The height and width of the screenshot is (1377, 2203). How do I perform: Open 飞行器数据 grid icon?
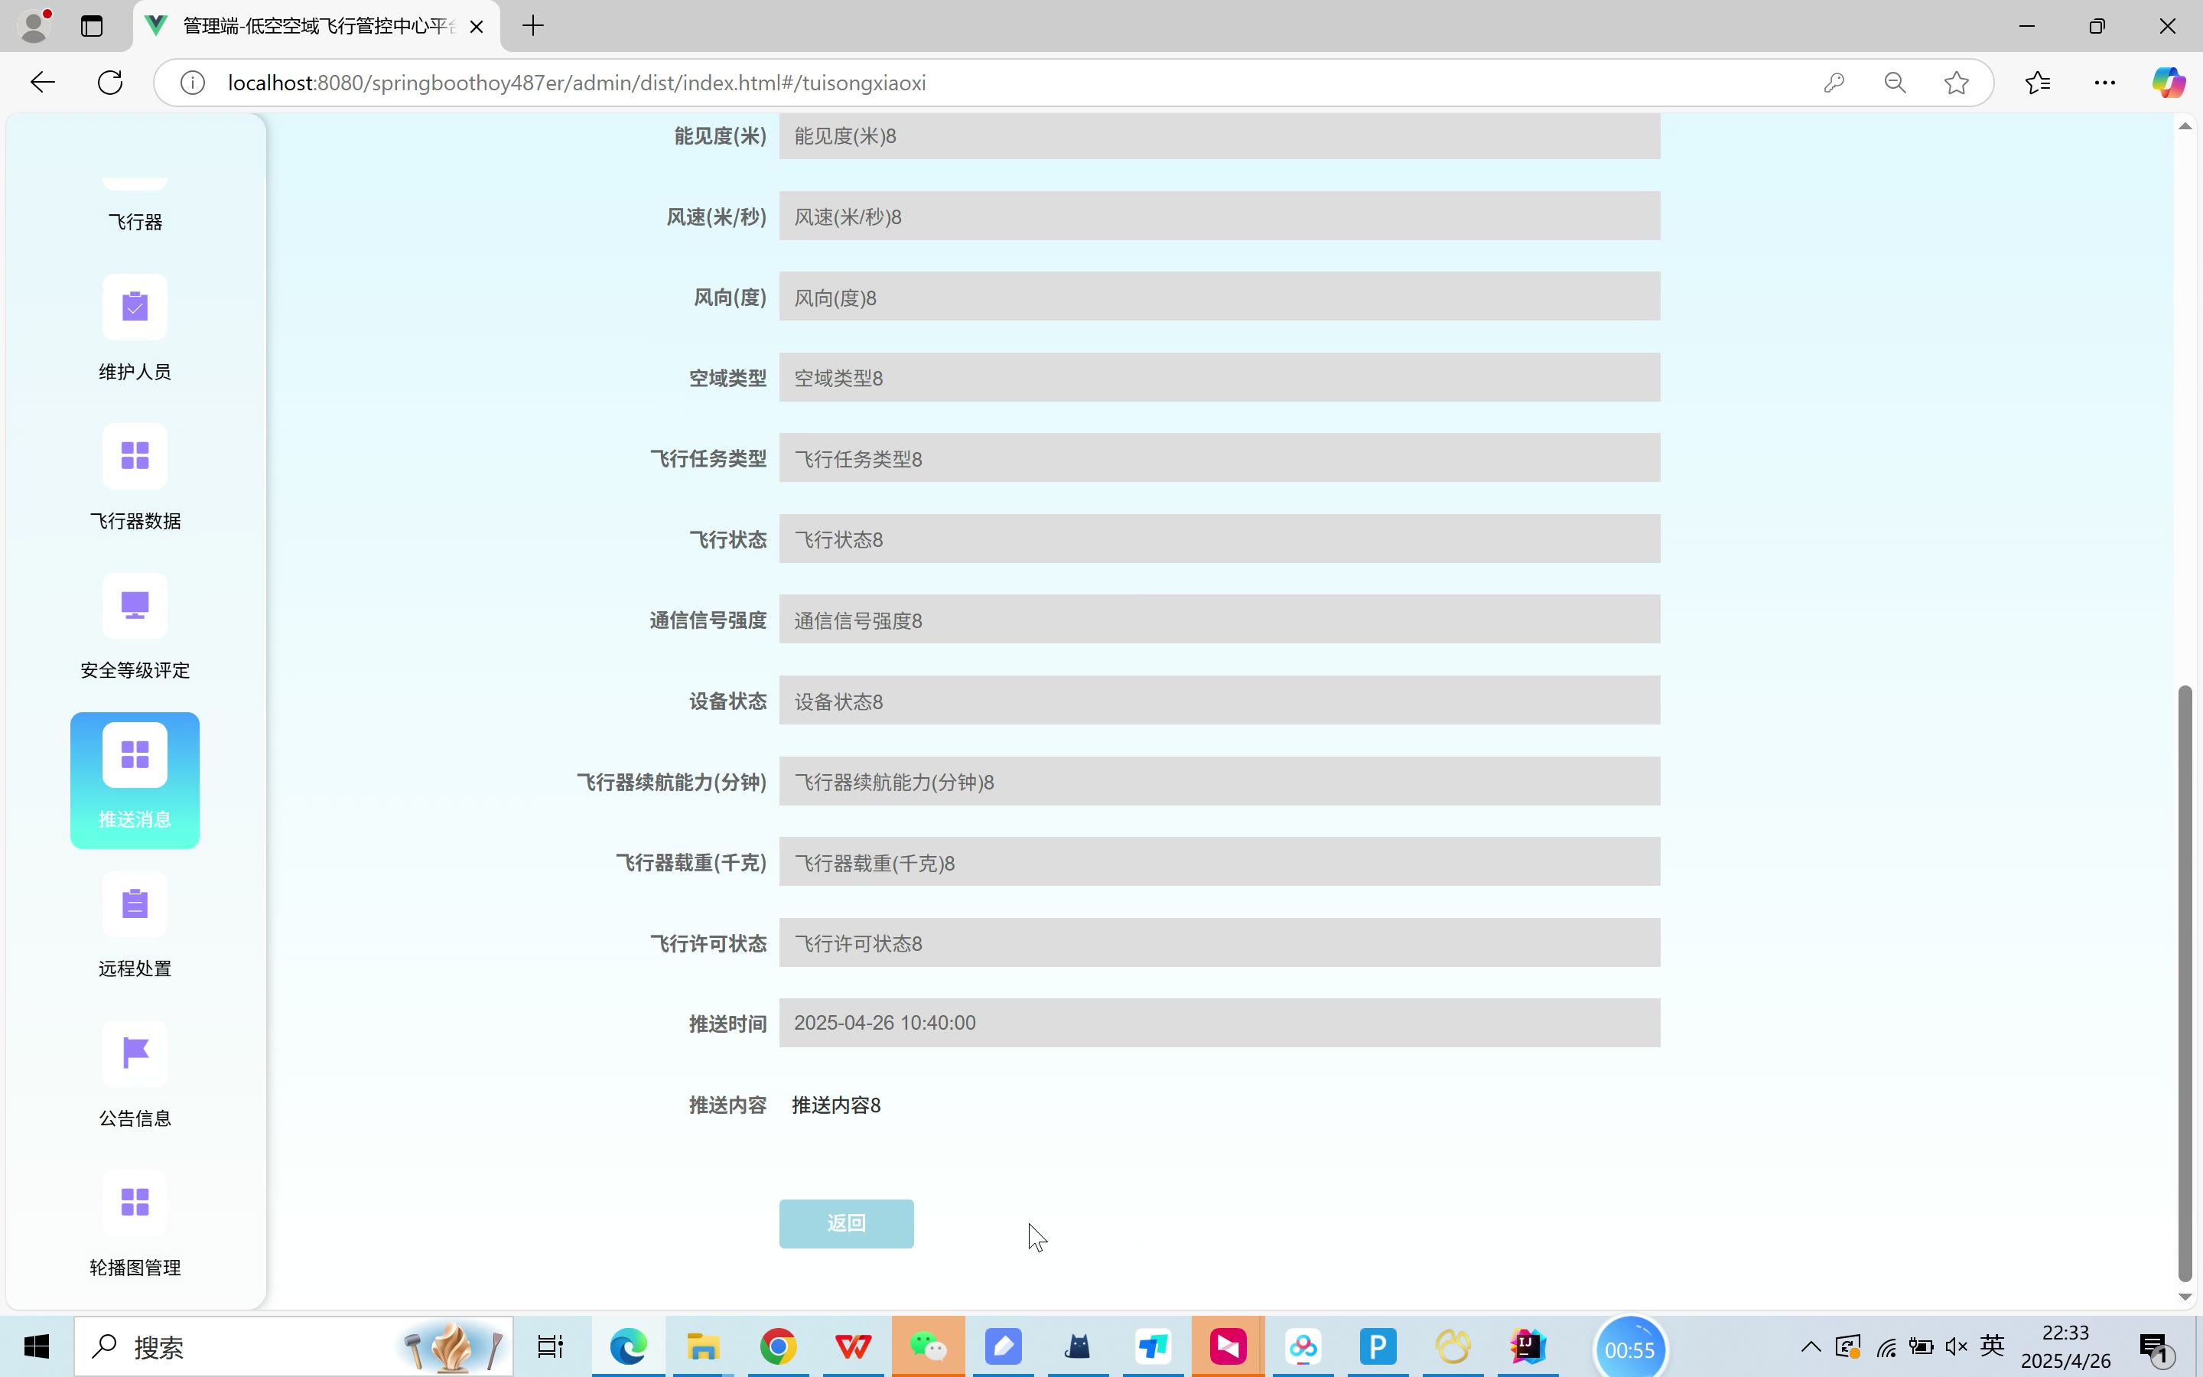pyautogui.click(x=135, y=456)
